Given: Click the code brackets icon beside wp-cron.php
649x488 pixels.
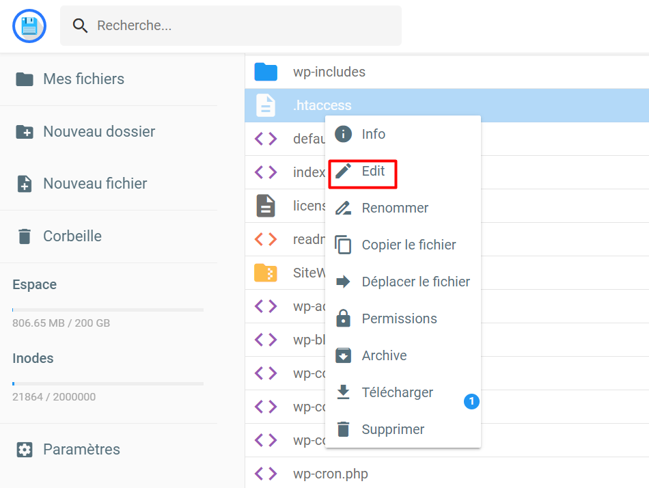Looking at the screenshot, I should (x=266, y=473).
